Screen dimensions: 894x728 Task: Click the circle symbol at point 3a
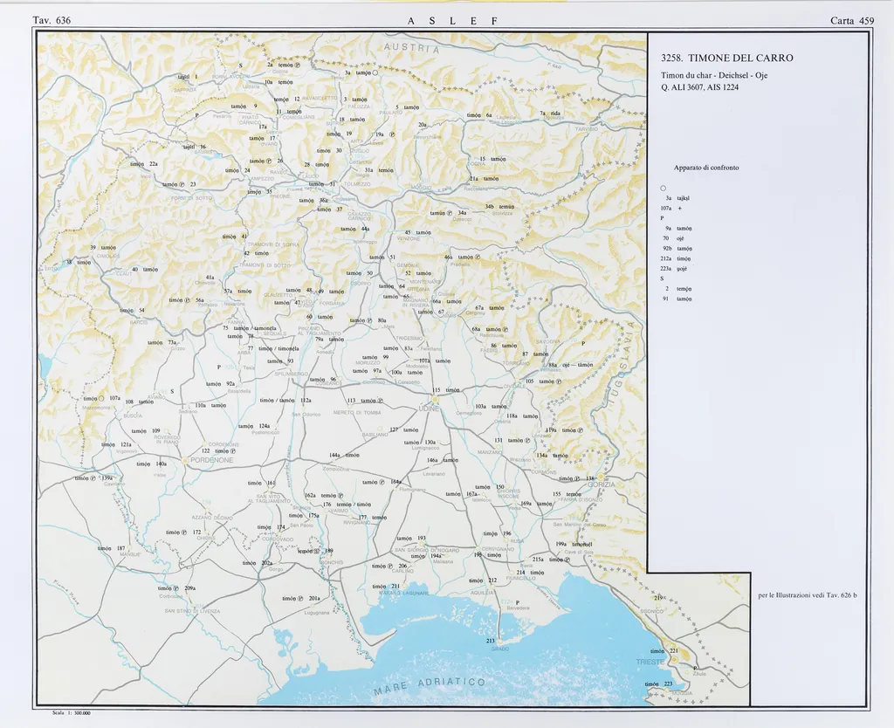(x=375, y=73)
